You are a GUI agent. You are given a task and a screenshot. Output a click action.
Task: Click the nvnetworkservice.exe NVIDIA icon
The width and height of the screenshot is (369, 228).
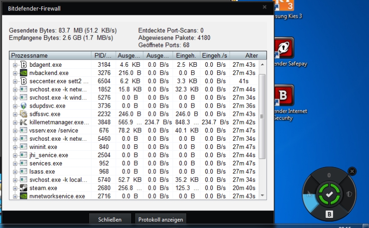pyautogui.click(x=24, y=196)
